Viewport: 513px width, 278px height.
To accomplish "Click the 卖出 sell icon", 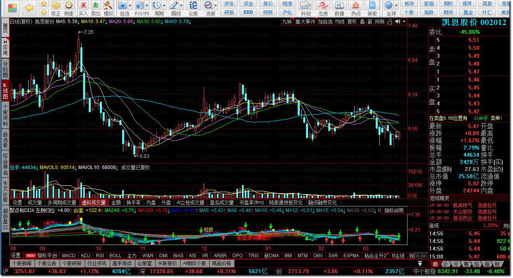I will click(x=96, y=5).
